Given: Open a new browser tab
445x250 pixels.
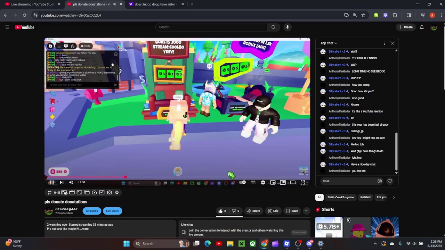Looking at the screenshot, I should pos(192,4).
